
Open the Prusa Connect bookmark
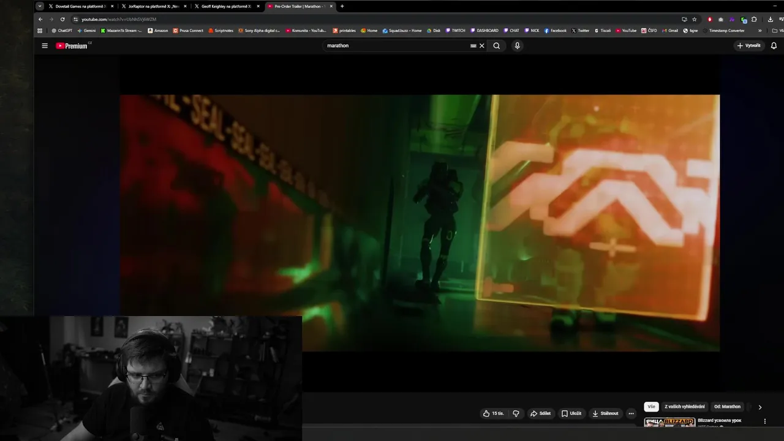tap(188, 31)
